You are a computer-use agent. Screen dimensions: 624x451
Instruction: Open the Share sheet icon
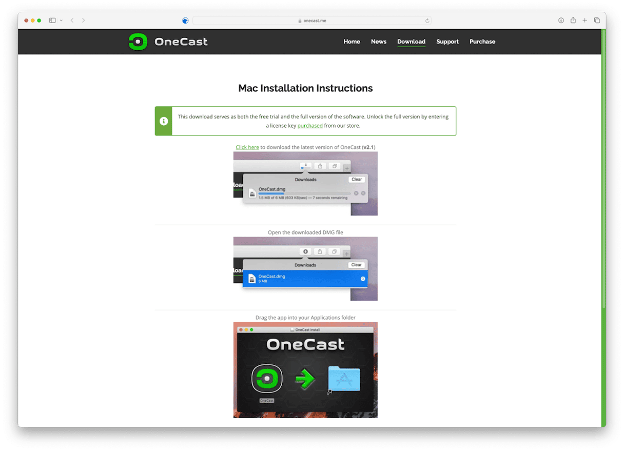[573, 21]
